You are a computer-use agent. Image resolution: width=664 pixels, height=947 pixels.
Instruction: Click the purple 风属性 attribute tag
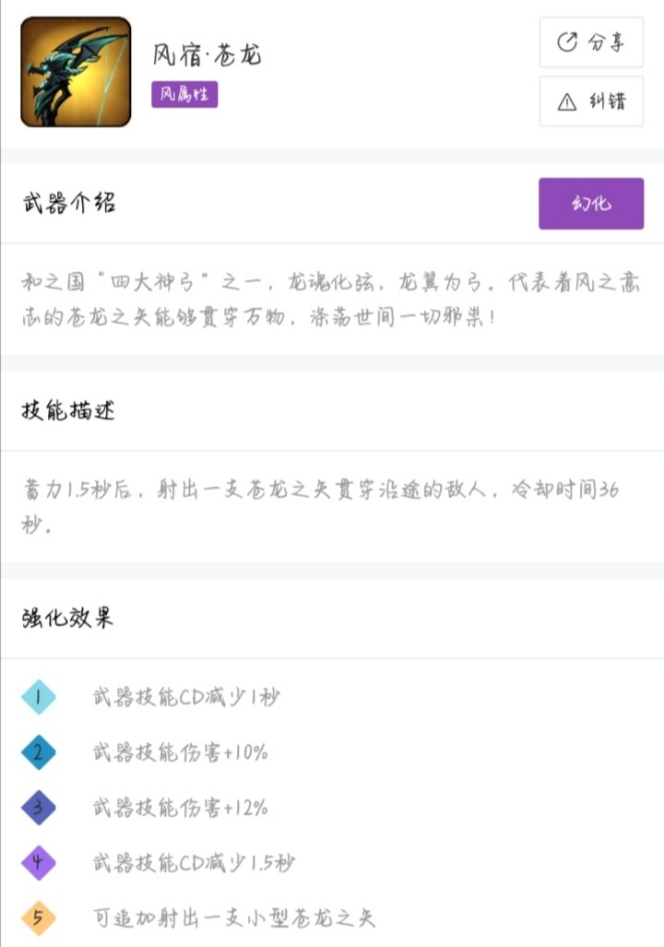184,94
